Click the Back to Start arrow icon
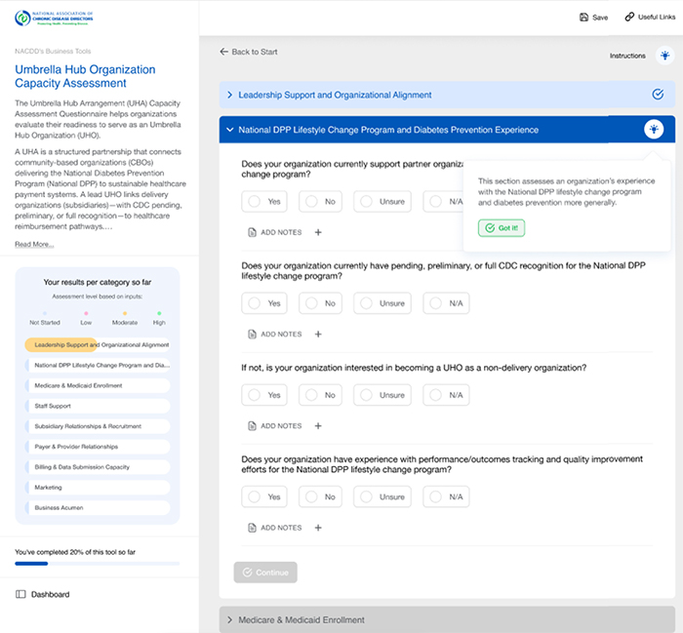683x633 pixels. [x=223, y=52]
